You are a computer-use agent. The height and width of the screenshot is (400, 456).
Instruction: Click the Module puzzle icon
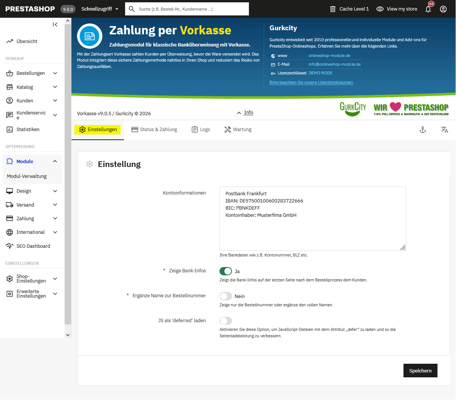click(9, 161)
